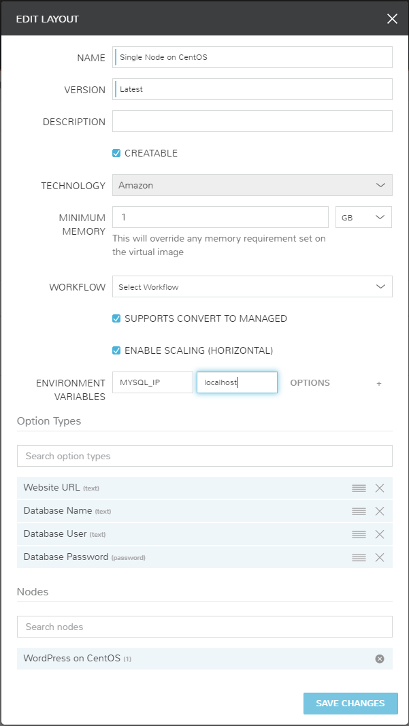Viewport: 409px width, 726px height.
Task: Remove the Website URL option type
Action: (x=379, y=488)
